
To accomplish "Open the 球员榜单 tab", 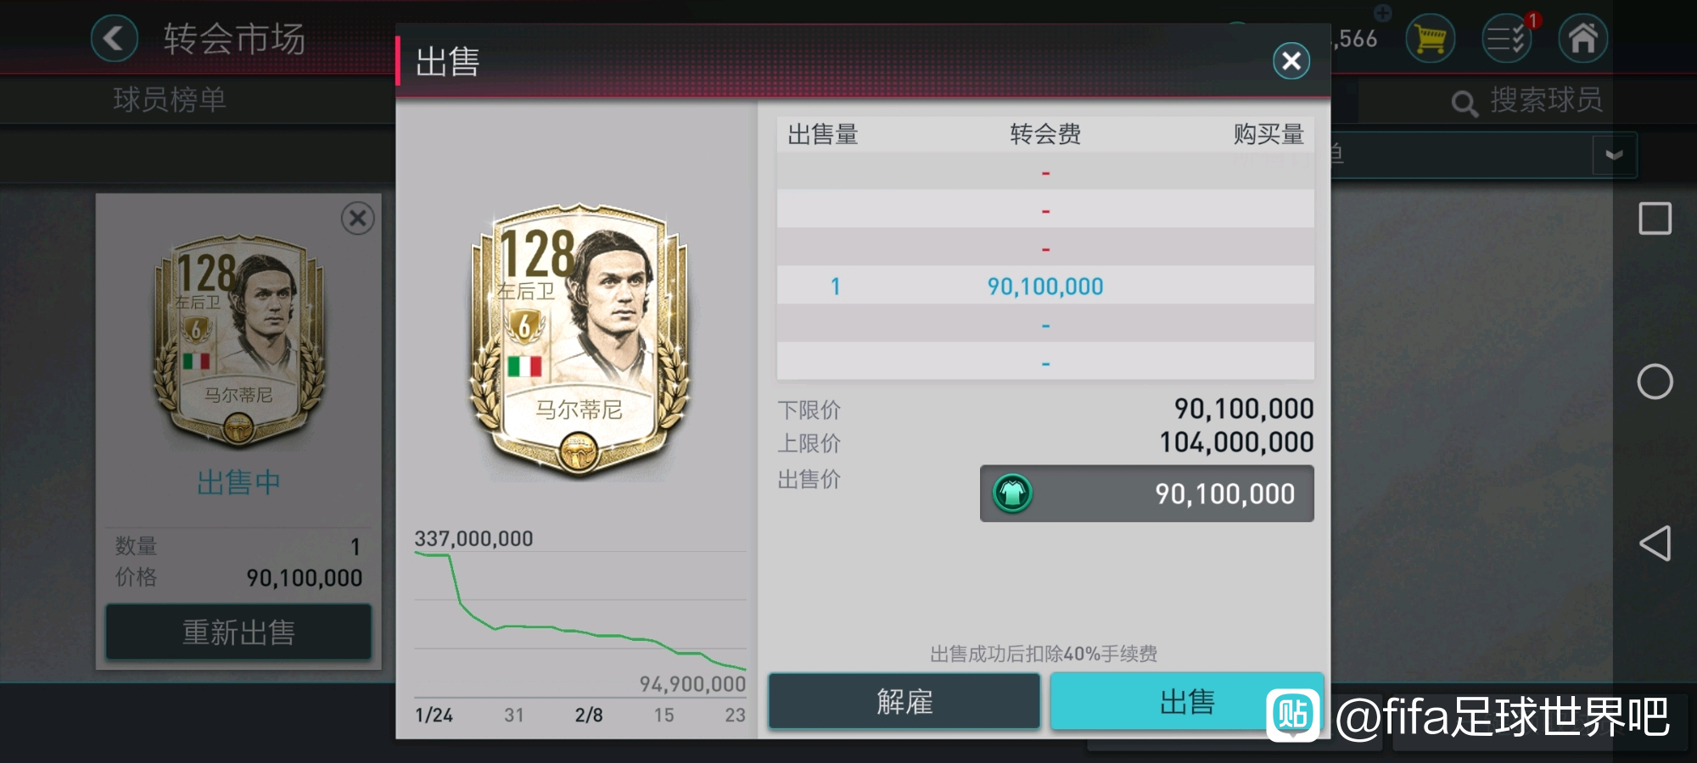I will point(170,100).
